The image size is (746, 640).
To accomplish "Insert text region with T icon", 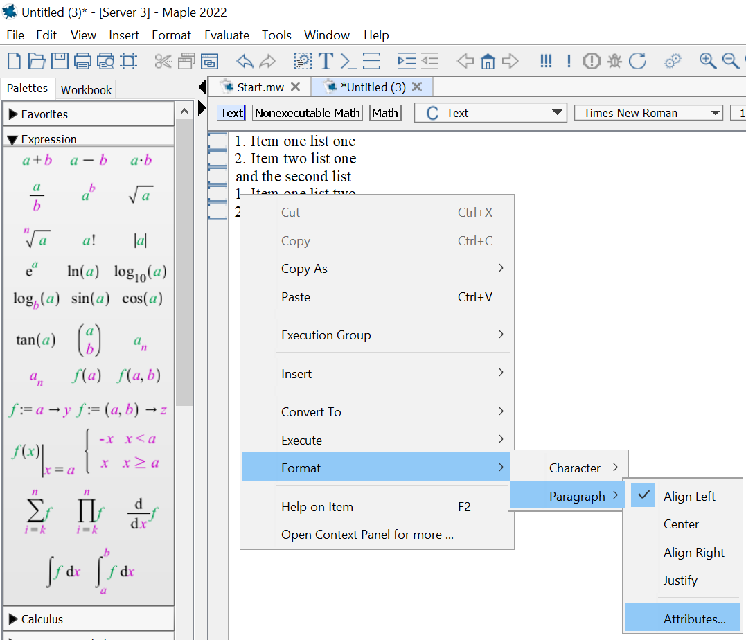I will coord(326,61).
